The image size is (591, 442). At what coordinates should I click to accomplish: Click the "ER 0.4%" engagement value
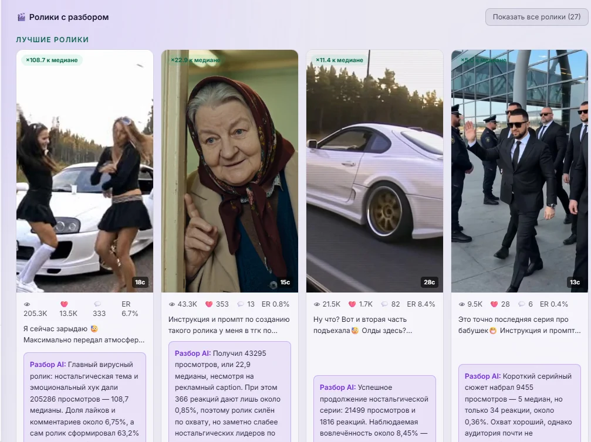[x=553, y=304]
